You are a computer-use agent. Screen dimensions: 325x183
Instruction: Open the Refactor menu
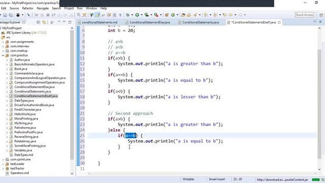point(27,8)
